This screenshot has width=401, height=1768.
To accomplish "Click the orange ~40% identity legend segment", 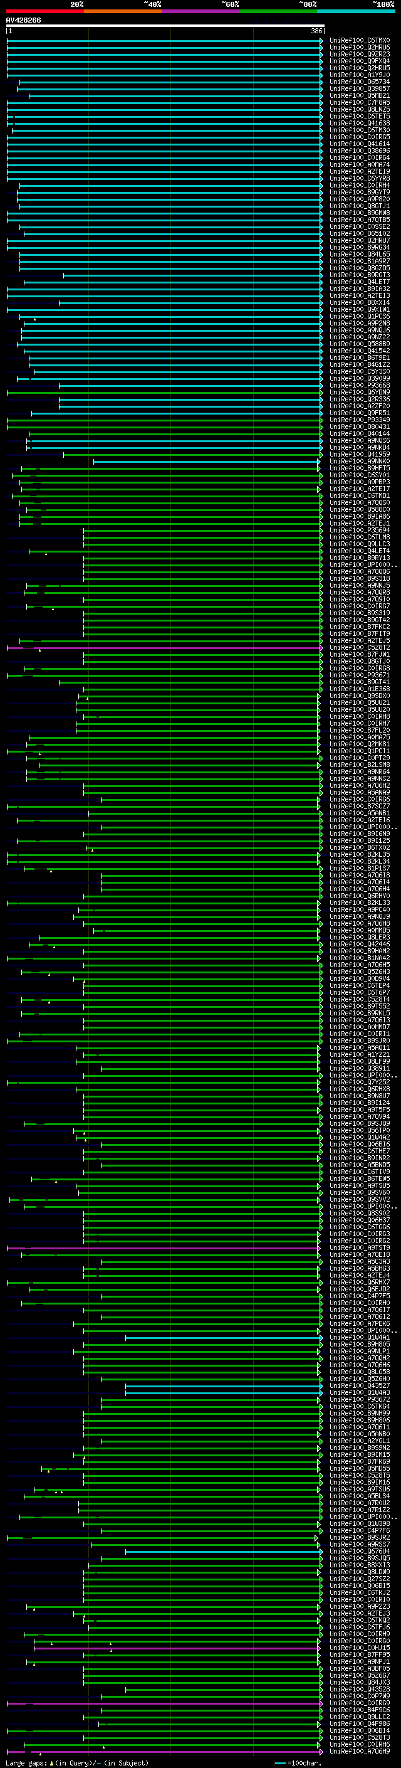I will pyautogui.click(x=123, y=12).
